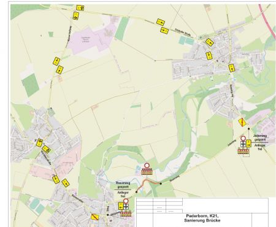Viewport: 276px width, 227px height.
Task: Click the round no-vehicles sign above the bridge site barrier
Action: tap(147, 166)
